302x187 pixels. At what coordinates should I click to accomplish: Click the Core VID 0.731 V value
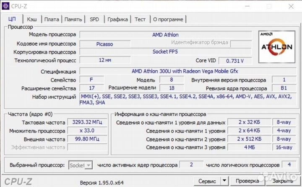pos(235,61)
